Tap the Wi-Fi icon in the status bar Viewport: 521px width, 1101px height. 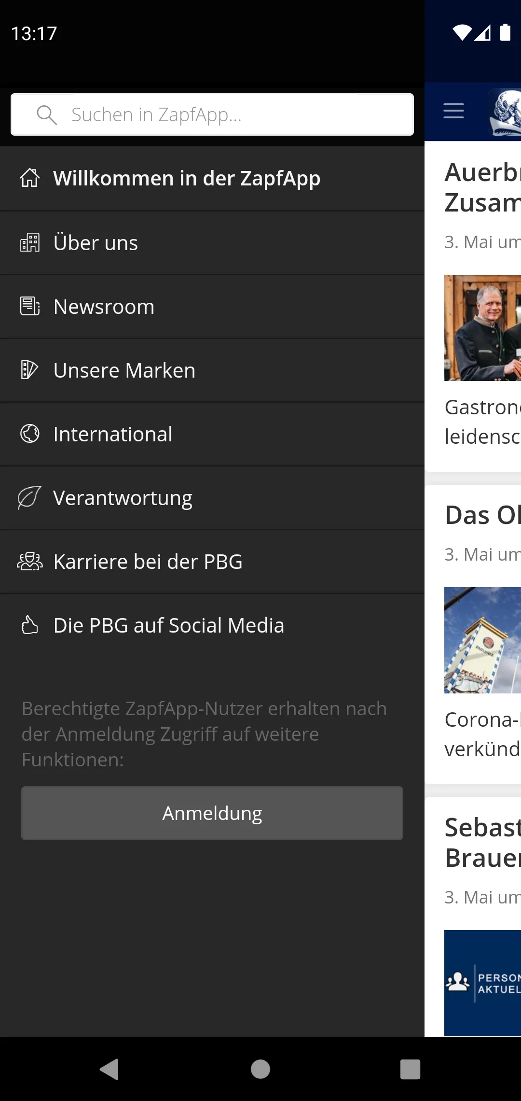(x=462, y=33)
